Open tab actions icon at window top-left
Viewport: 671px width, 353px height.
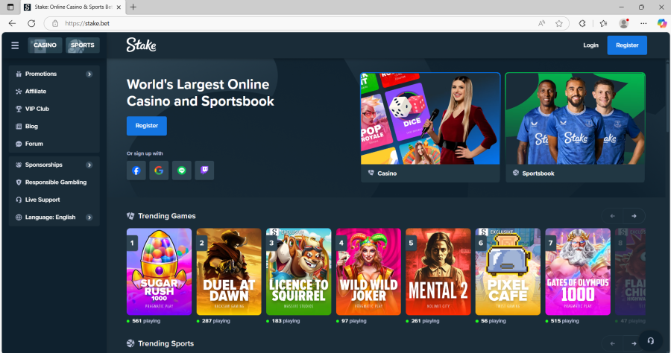pos(10,7)
